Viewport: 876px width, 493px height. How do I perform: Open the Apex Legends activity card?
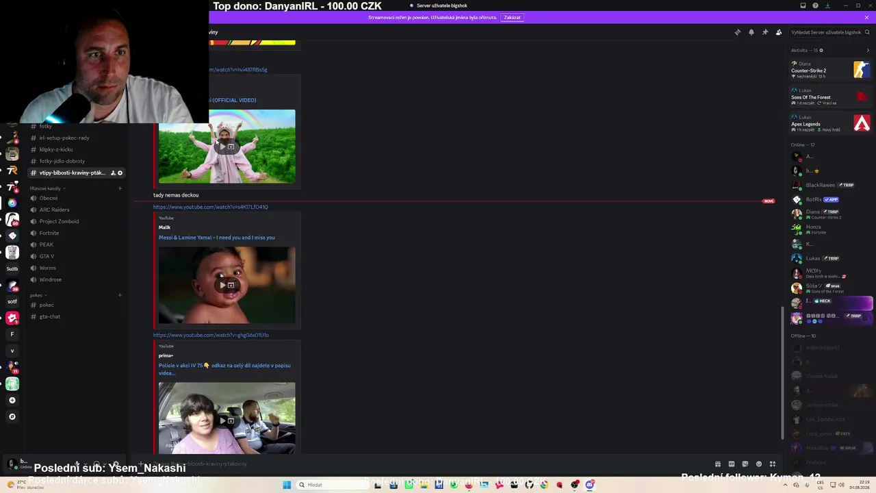pos(830,123)
